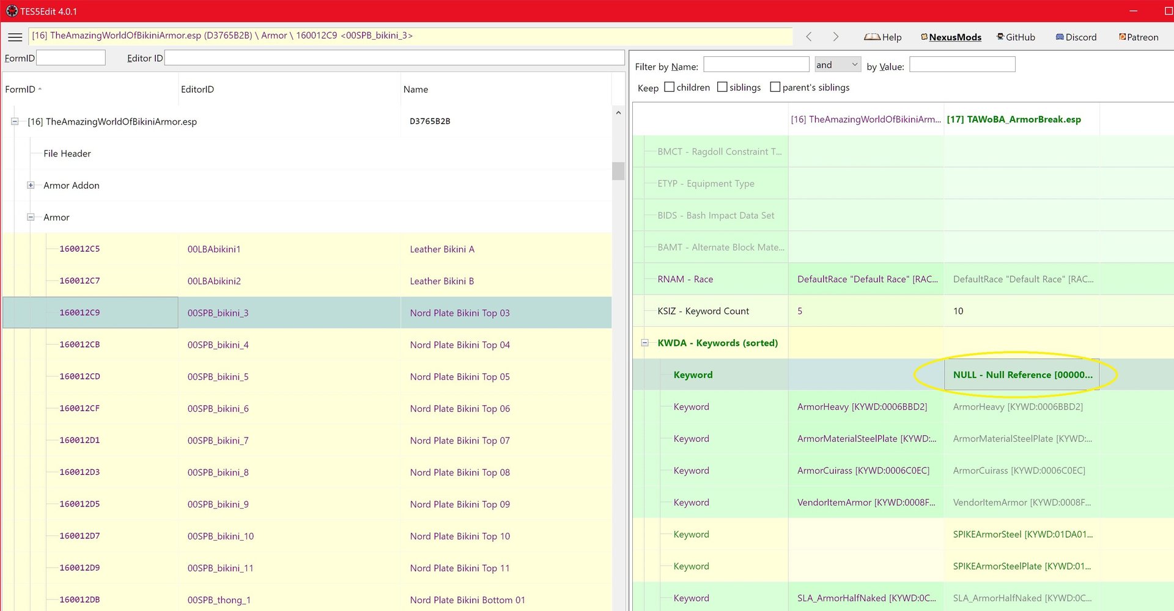Sort by the FormID column header

(x=90, y=89)
